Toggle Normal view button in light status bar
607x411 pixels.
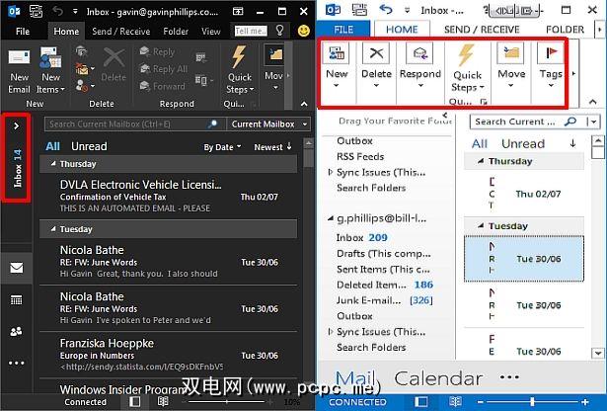(x=421, y=402)
